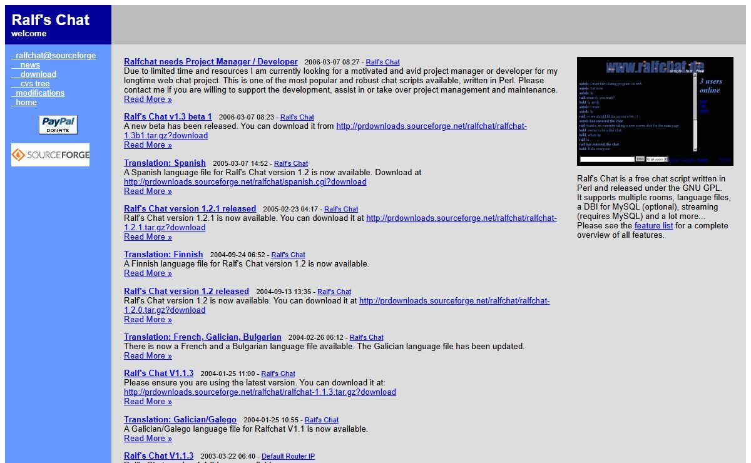Open 'Translation: French, Galician, Bulgarian' headline
The height and width of the screenshot is (463, 751).
(203, 337)
